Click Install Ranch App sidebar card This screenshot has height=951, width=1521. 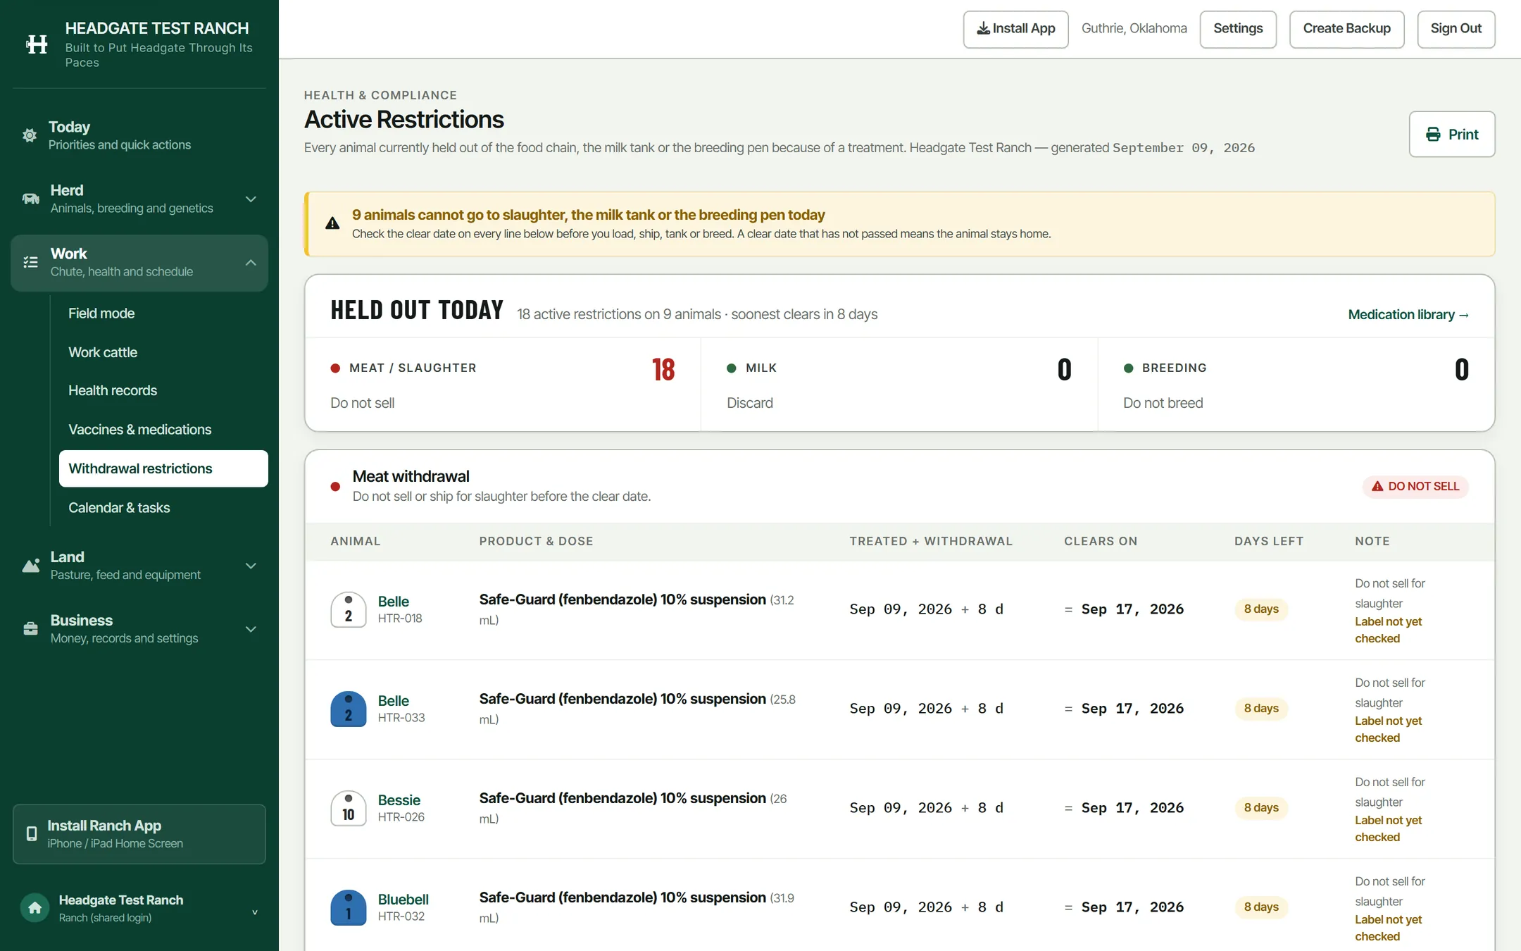139,834
